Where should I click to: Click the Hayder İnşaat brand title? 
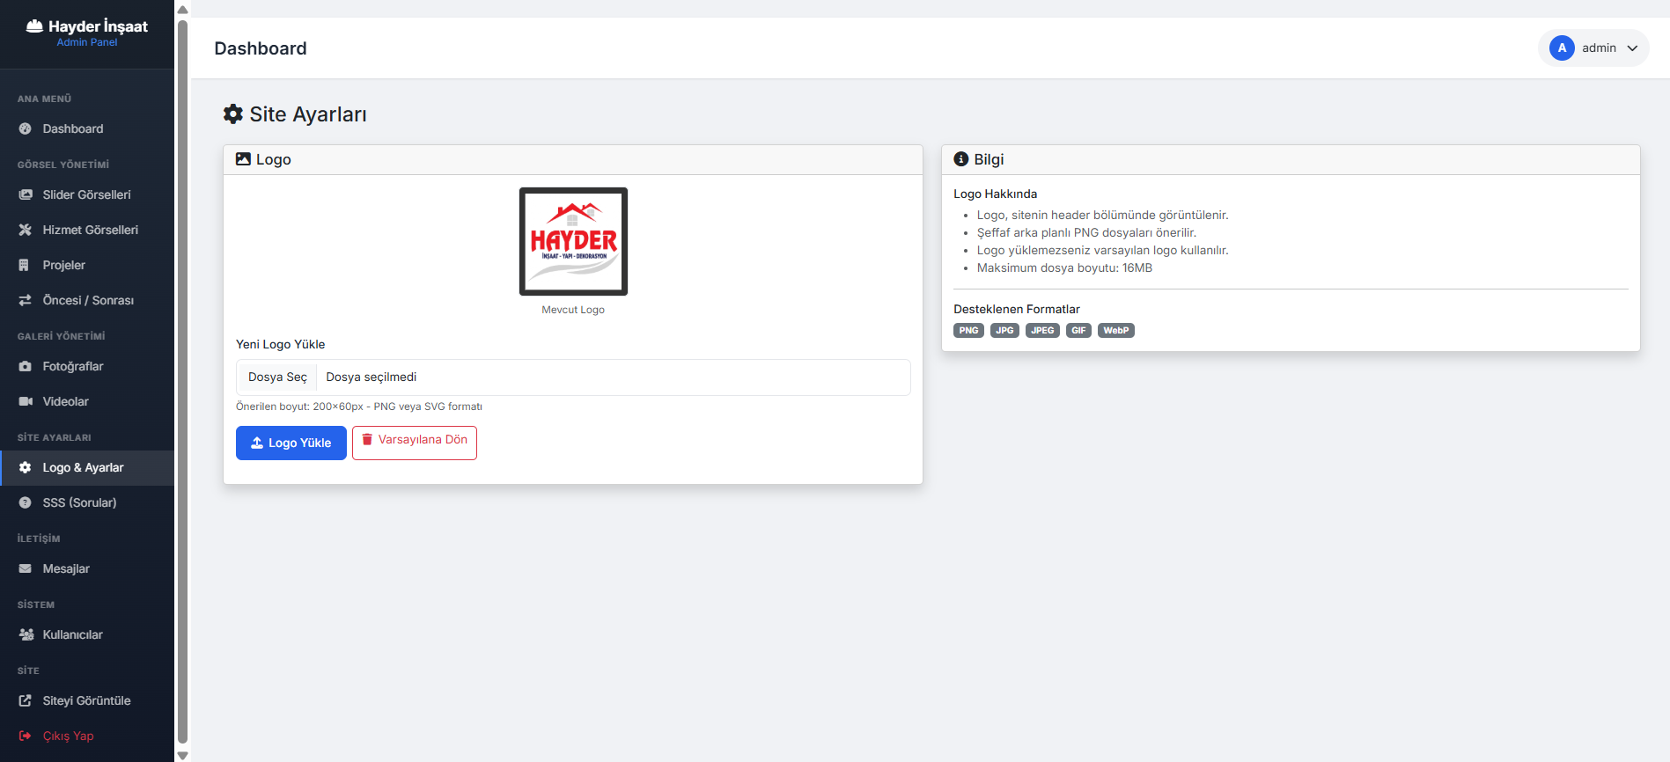98,26
